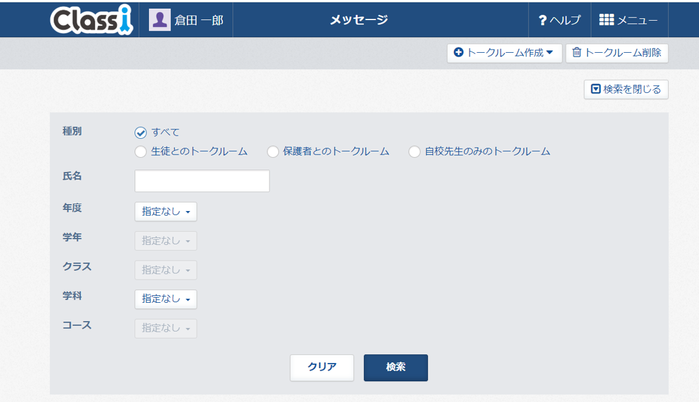Open the メニュー grid menu
The image size is (699, 402).
629,20
